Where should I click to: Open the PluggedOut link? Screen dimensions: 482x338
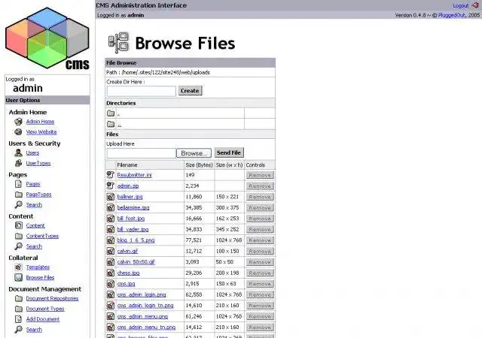[452, 15]
